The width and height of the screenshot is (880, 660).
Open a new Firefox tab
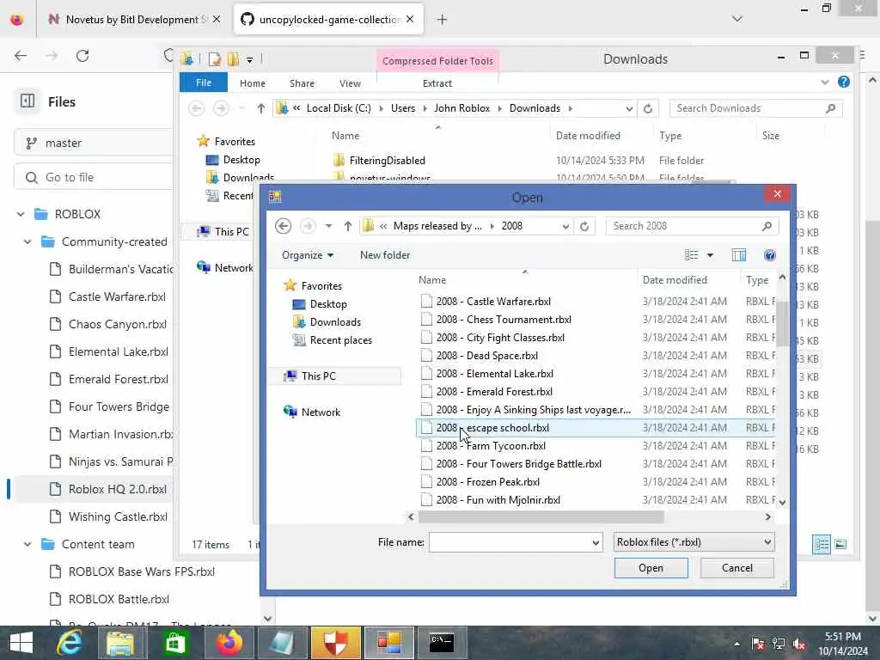coord(443,20)
